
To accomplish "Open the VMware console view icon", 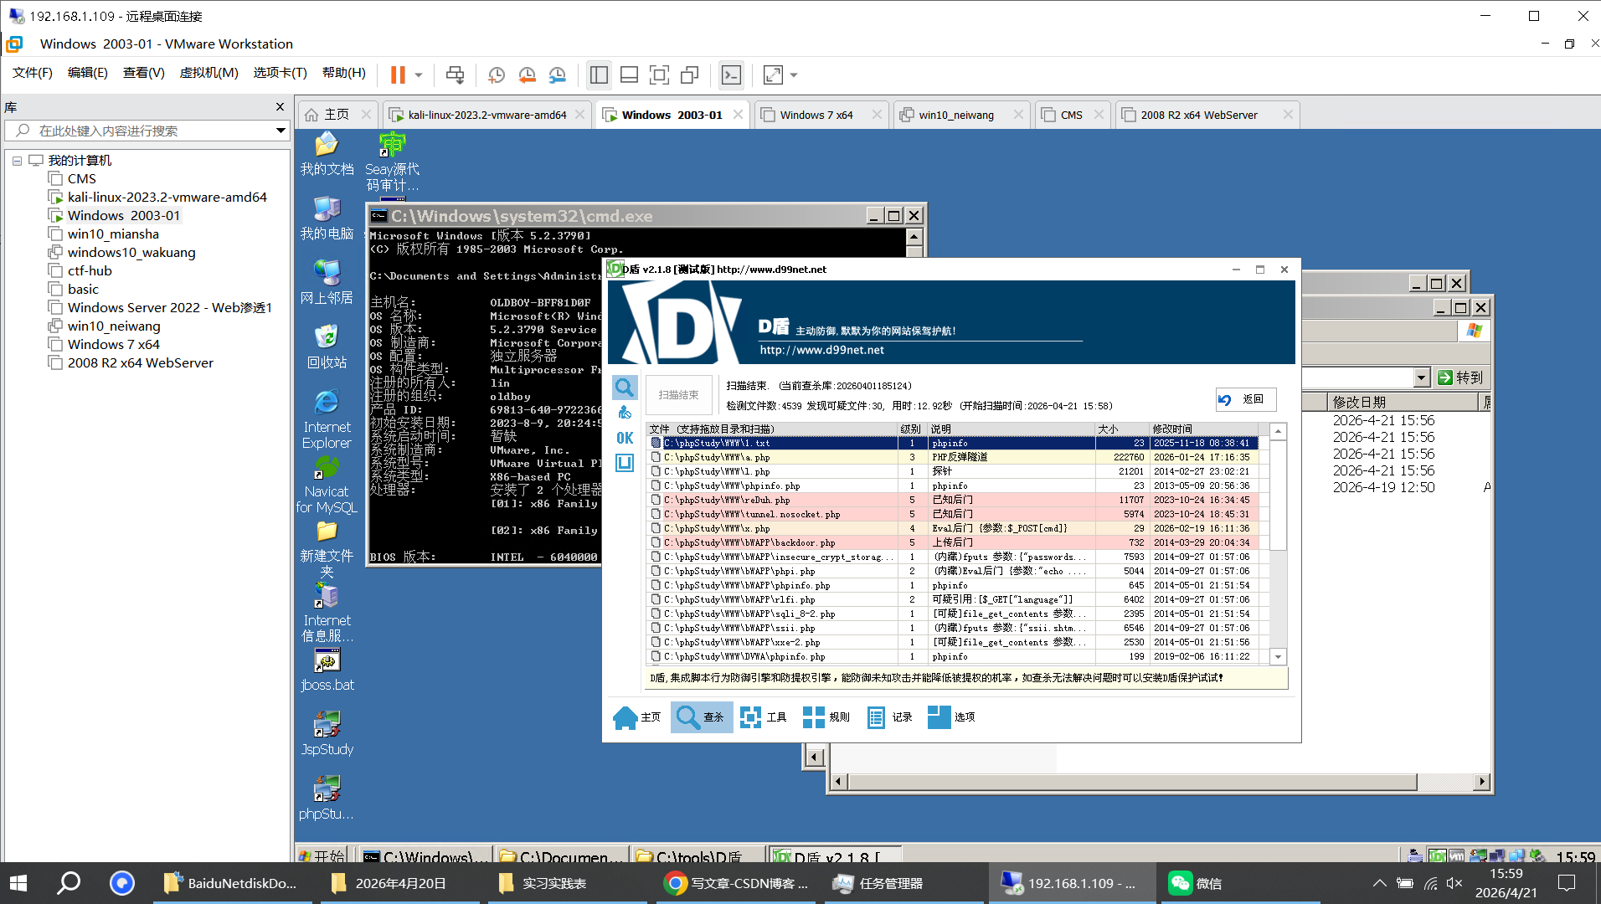I will click(x=731, y=75).
